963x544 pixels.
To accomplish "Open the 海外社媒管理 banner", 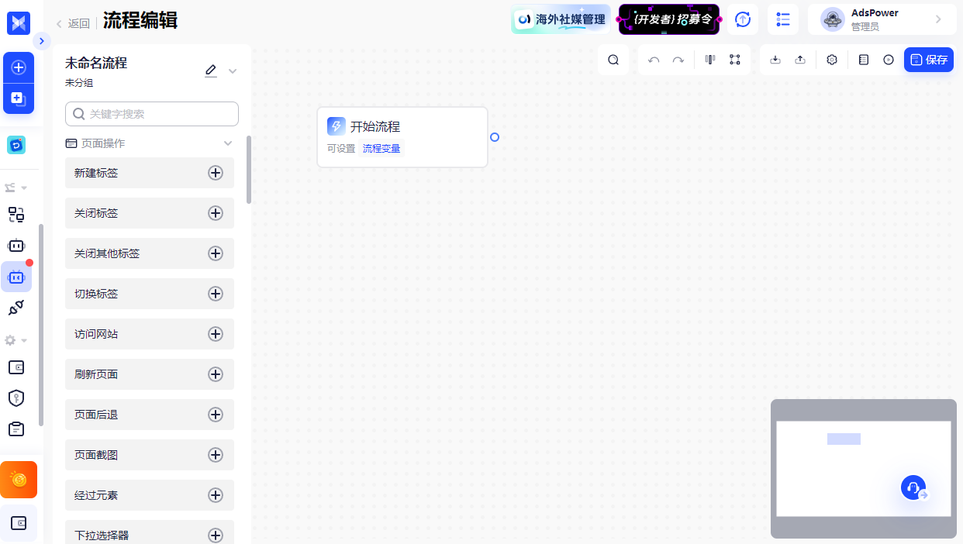I will pos(561,19).
